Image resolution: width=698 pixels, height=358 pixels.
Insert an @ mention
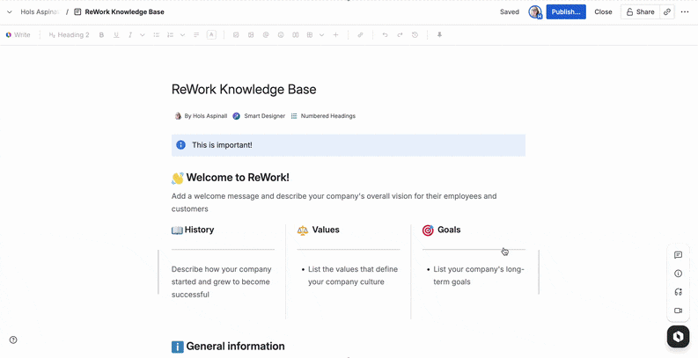pos(266,34)
